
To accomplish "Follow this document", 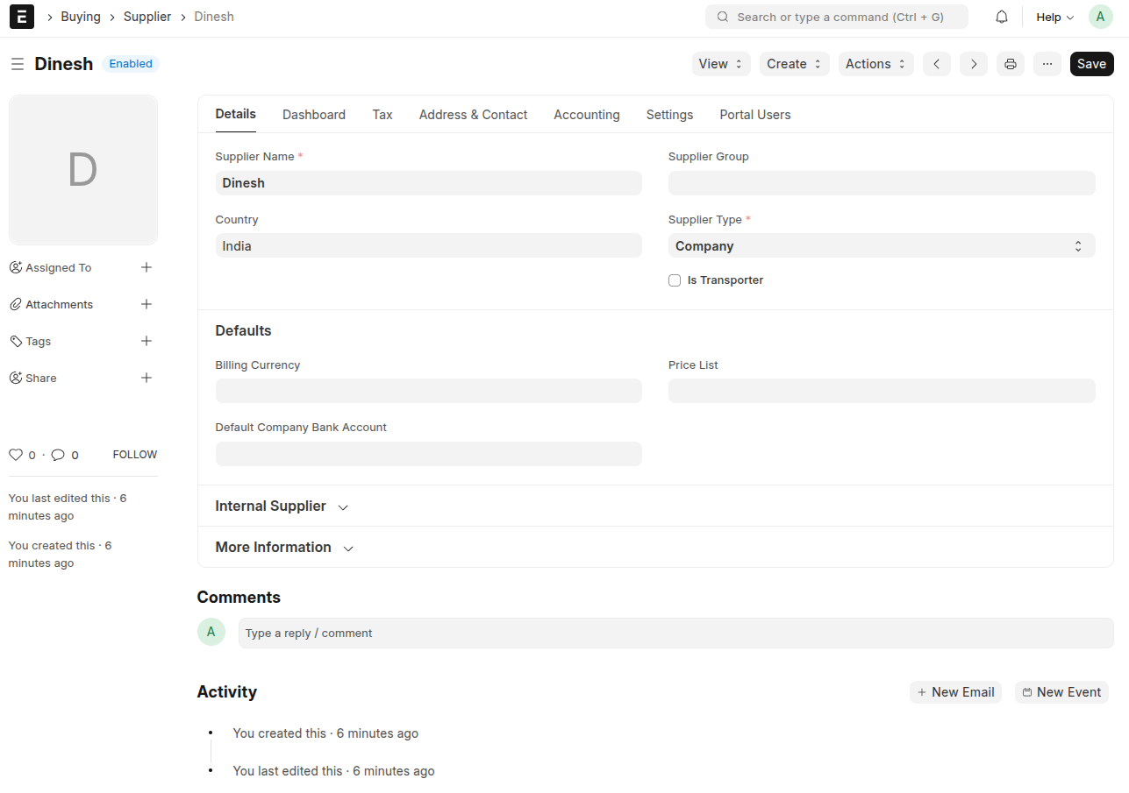I will click(135, 455).
